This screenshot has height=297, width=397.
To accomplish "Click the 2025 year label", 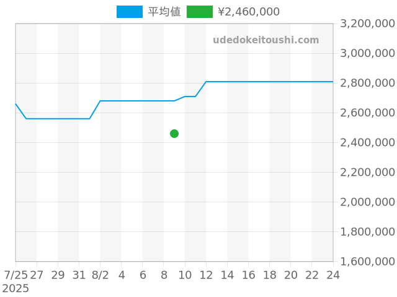I will tap(16, 288).
